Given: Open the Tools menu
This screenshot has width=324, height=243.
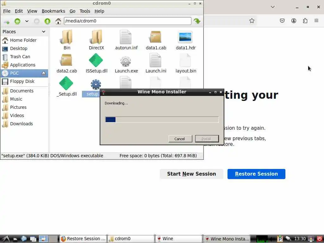Looking at the screenshot, I should pyautogui.click(x=85, y=11).
